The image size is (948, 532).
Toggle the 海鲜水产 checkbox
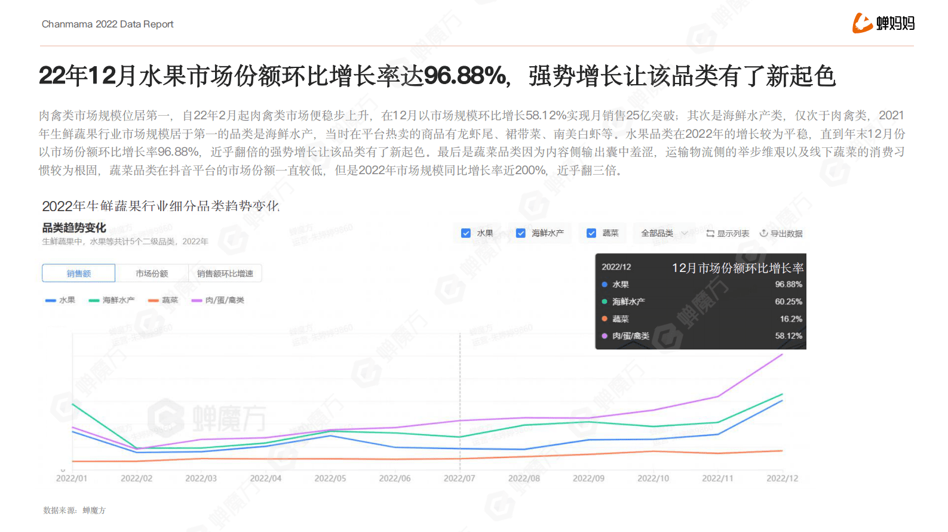[521, 233]
